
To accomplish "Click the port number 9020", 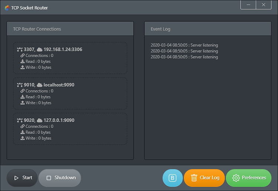I will click(x=29, y=121).
